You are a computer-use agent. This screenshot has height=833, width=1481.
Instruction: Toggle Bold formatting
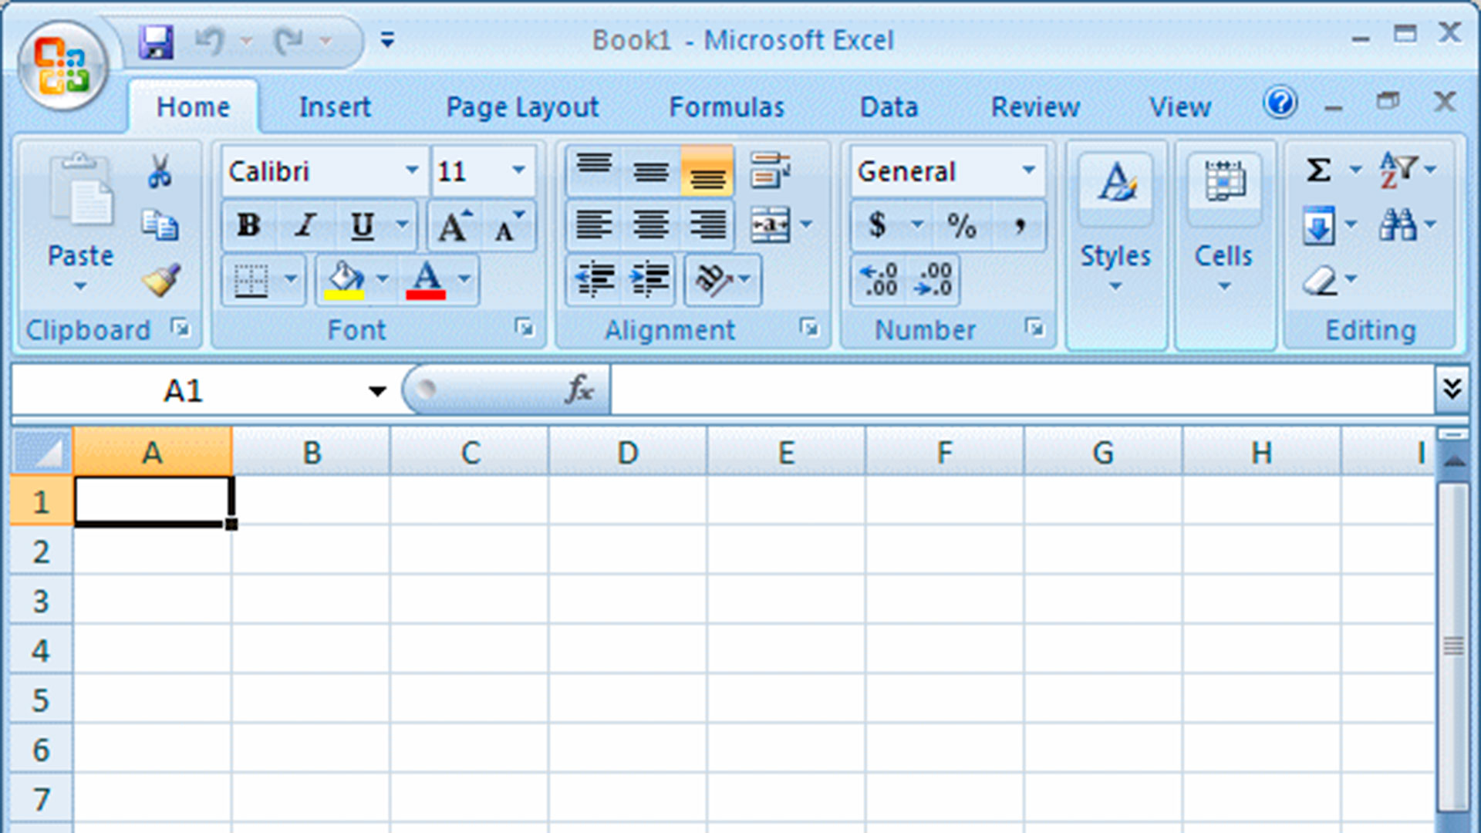[248, 226]
